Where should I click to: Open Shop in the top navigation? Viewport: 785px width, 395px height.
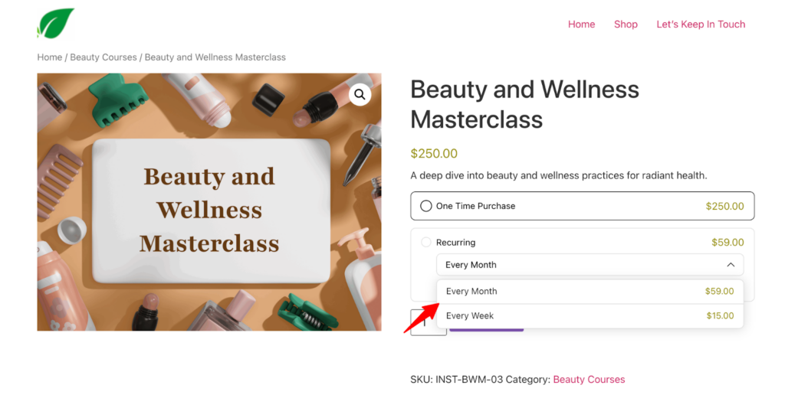(626, 24)
